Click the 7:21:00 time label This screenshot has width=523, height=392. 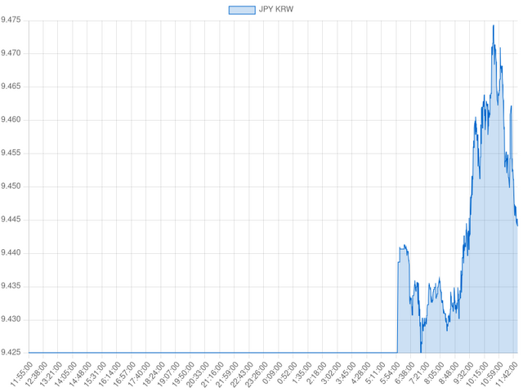(419, 374)
